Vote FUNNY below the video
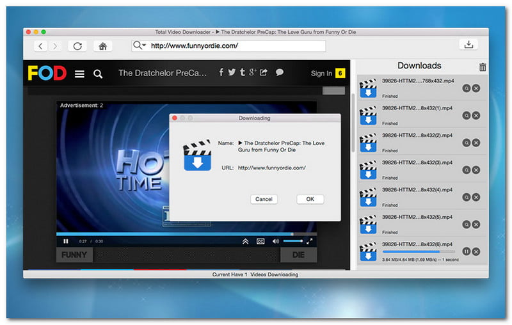 (x=74, y=255)
